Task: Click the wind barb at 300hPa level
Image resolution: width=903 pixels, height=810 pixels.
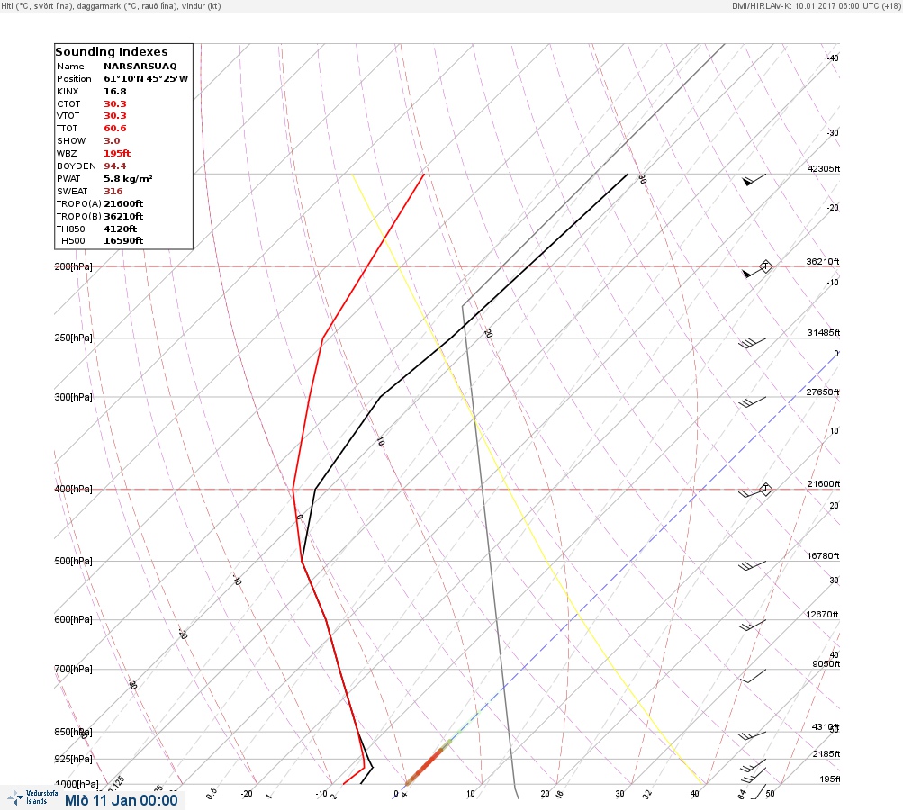Action: coord(752,401)
